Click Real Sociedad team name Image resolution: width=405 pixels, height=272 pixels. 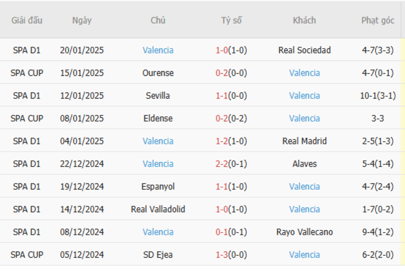pyautogui.click(x=304, y=50)
